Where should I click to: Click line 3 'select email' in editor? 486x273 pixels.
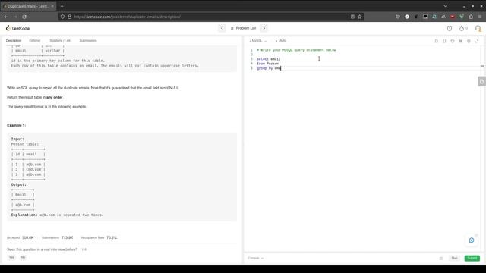coord(268,59)
